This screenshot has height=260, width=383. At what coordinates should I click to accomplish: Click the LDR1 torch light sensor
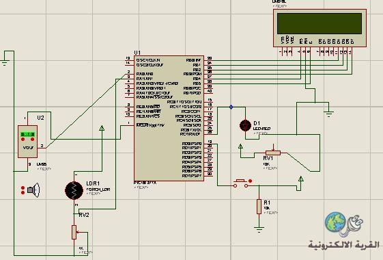pos(74,190)
